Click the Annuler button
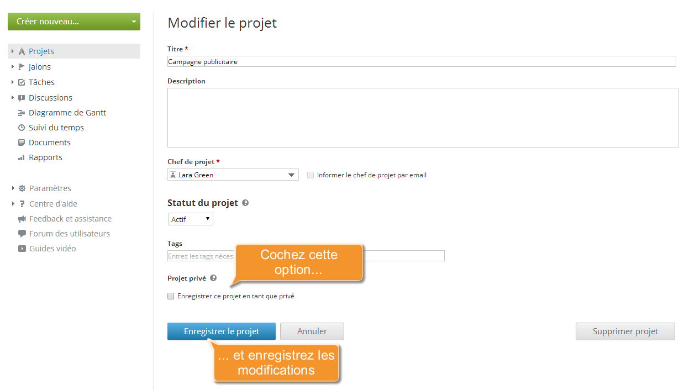 312,331
